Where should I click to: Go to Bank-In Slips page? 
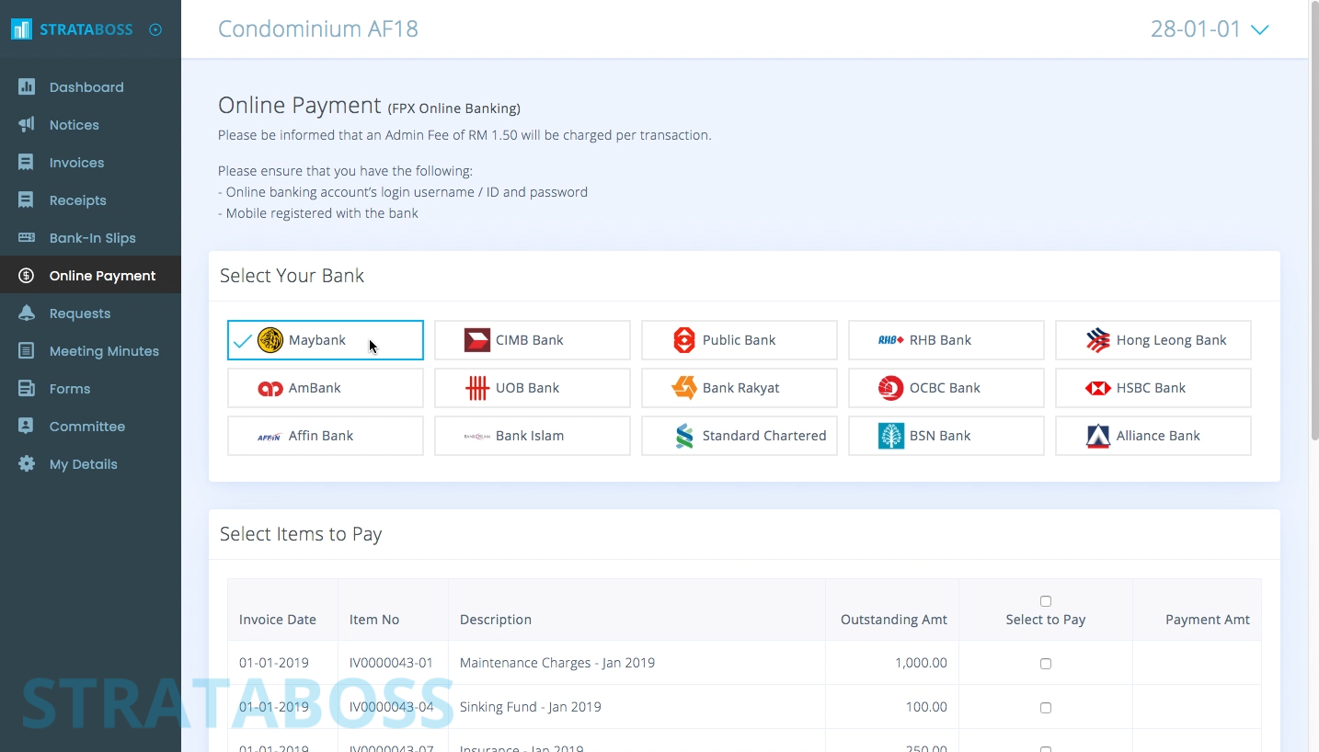click(90, 237)
